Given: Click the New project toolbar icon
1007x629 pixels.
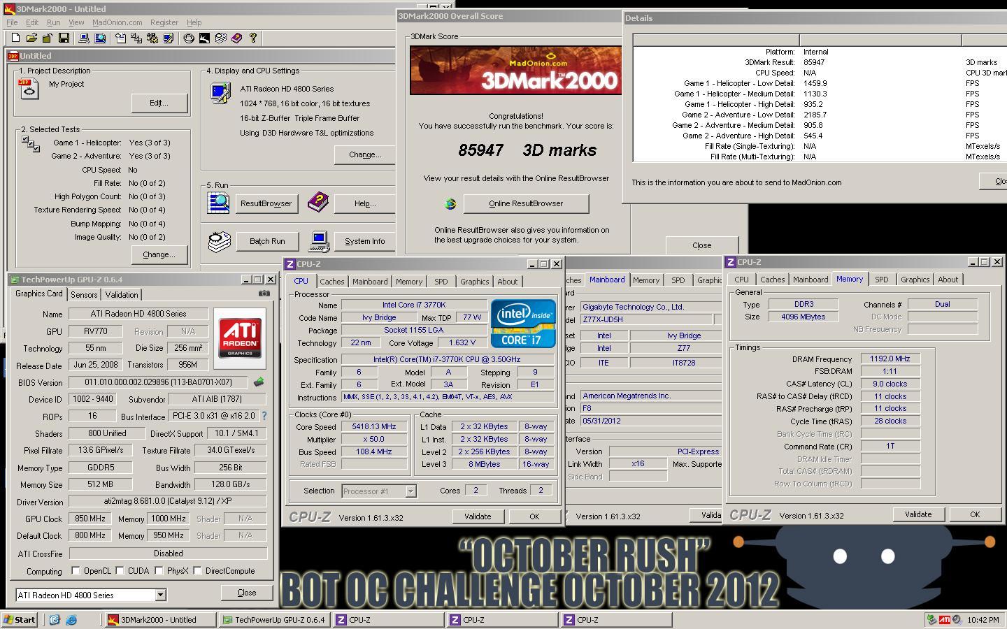Looking at the screenshot, I should tap(15, 38).
